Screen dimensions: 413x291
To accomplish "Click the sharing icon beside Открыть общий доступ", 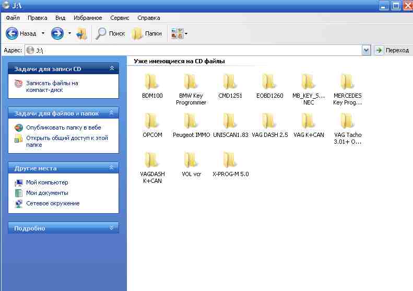I will 18,138.
